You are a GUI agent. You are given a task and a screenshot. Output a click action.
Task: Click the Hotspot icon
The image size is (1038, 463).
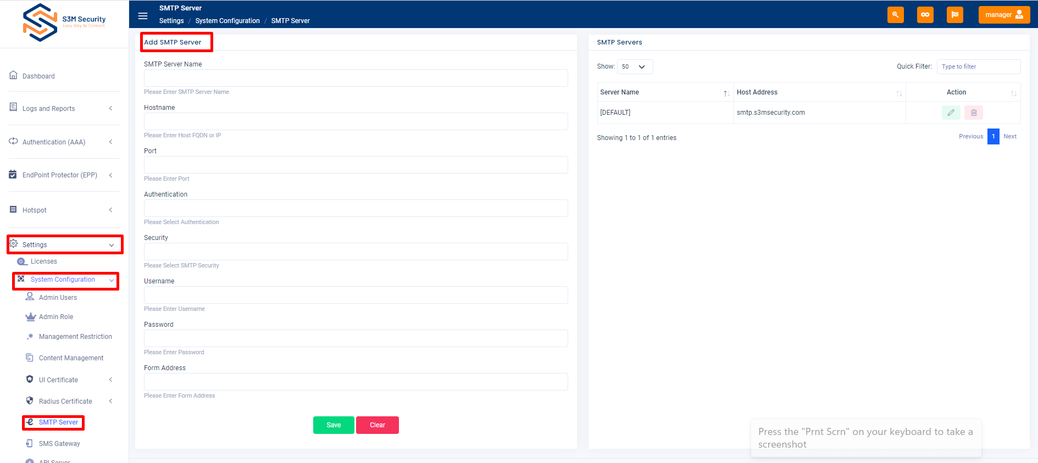(13, 209)
